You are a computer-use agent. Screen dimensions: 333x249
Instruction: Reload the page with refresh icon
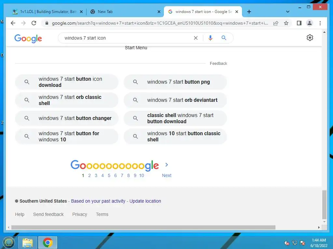(34, 23)
